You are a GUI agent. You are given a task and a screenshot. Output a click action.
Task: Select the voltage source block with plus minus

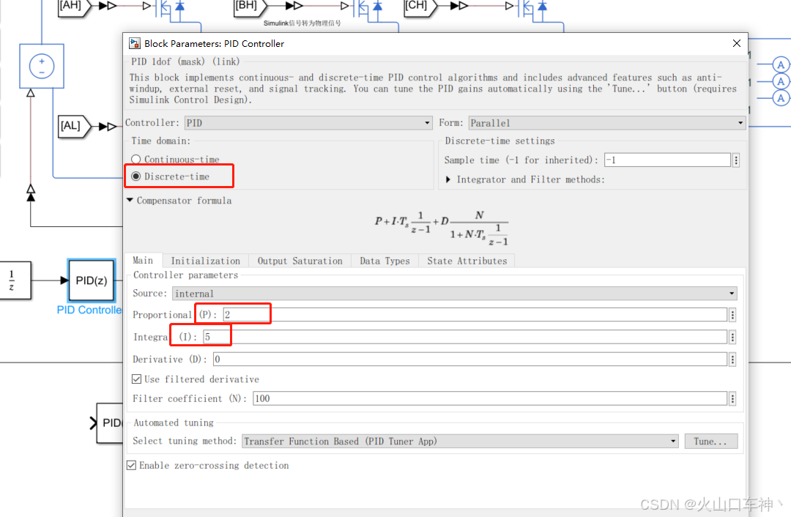(42, 66)
